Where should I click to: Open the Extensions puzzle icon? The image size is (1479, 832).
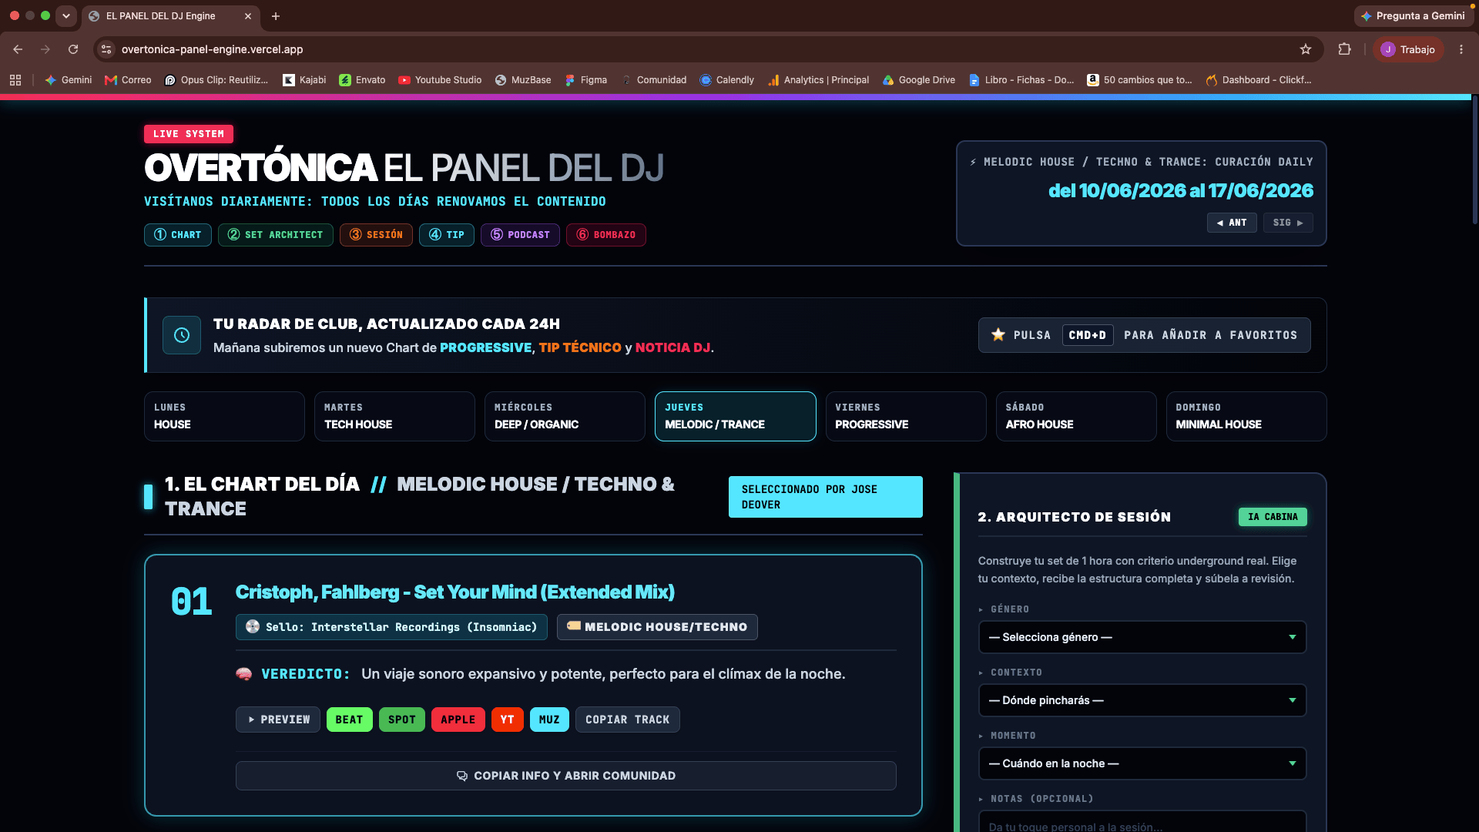click(1345, 49)
